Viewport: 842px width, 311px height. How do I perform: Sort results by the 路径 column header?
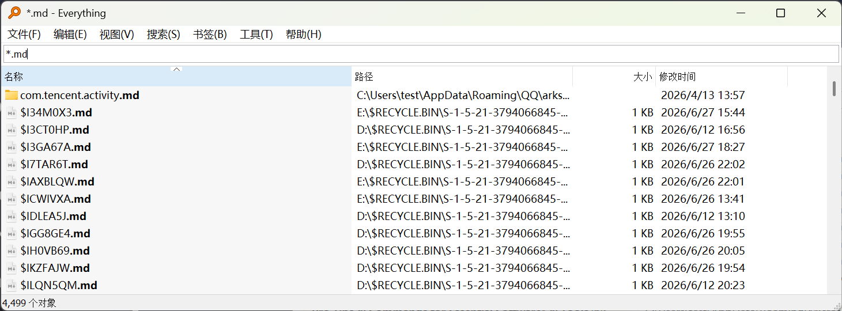462,77
